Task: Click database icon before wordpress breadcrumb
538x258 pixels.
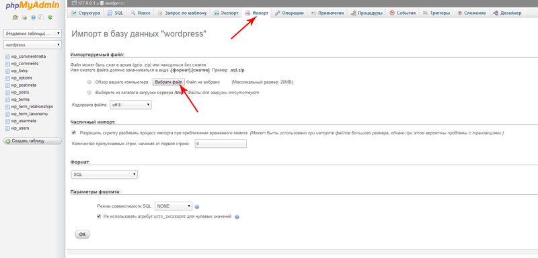Action: coord(102,3)
